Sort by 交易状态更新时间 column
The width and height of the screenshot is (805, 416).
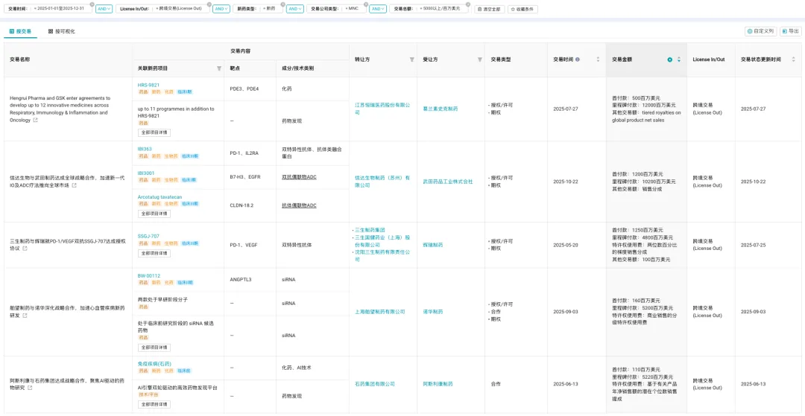coord(792,60)
